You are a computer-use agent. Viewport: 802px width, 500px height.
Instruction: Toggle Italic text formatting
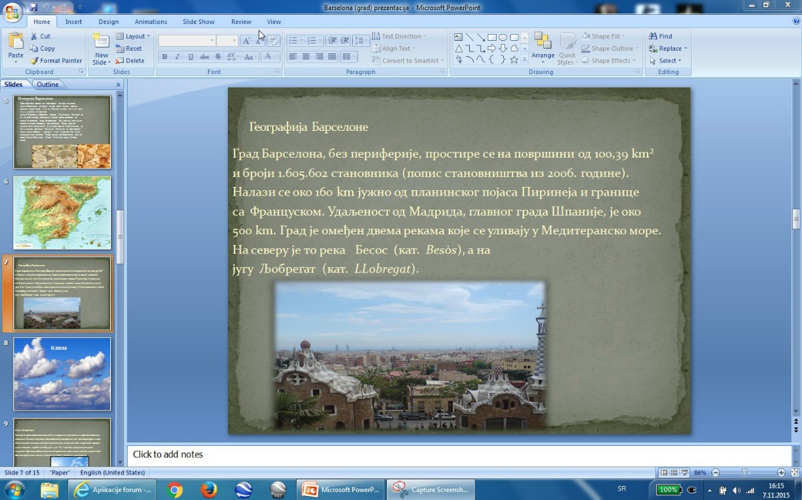[x=178, y=57]
